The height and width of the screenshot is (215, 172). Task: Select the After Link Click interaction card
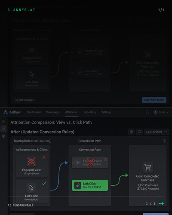tap(32, 192)
